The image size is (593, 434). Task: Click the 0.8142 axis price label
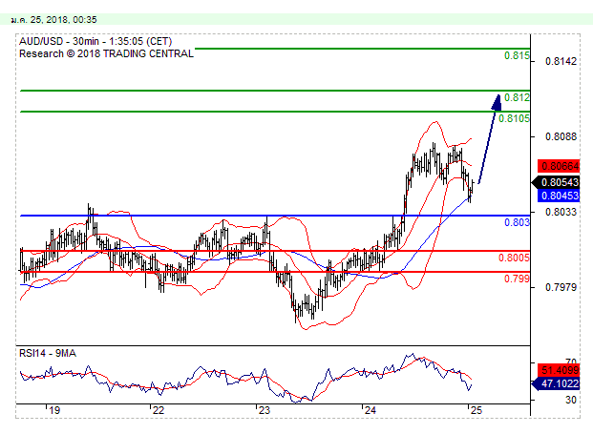(x=561, y=61)
